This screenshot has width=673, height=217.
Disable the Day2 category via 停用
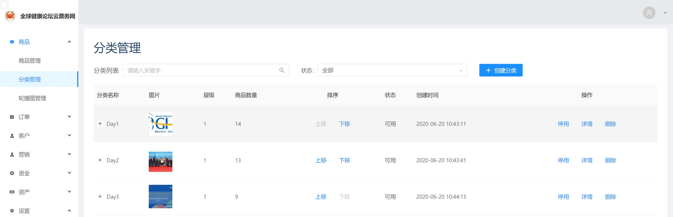tap(563, 160)
